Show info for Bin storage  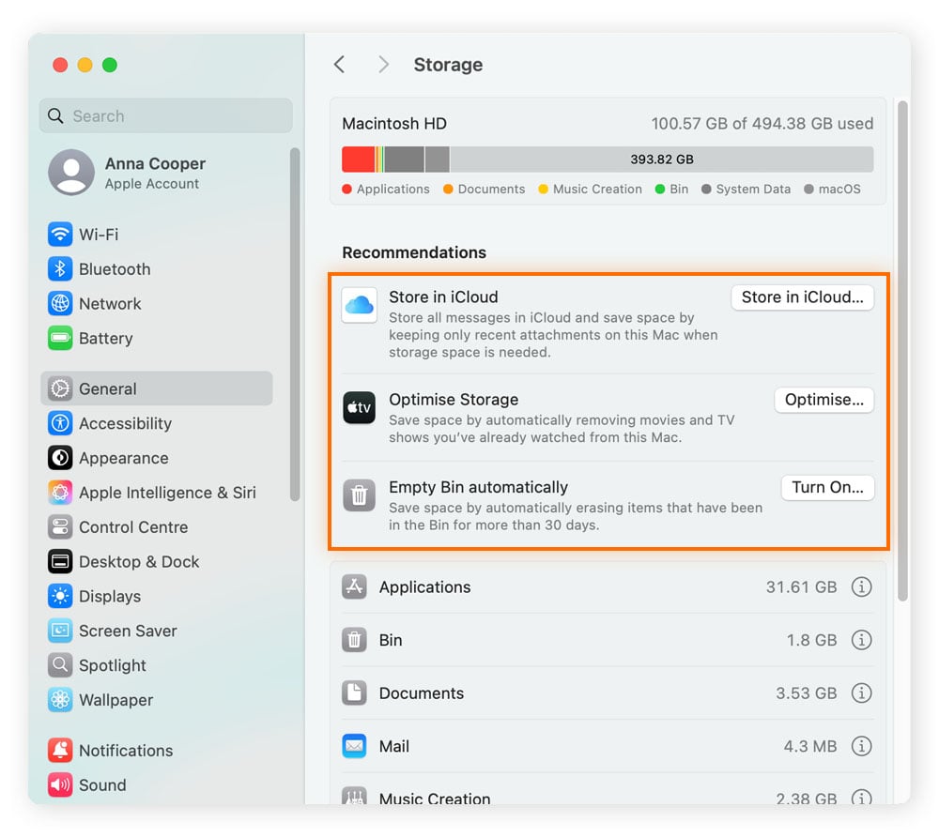coord(861,640)
